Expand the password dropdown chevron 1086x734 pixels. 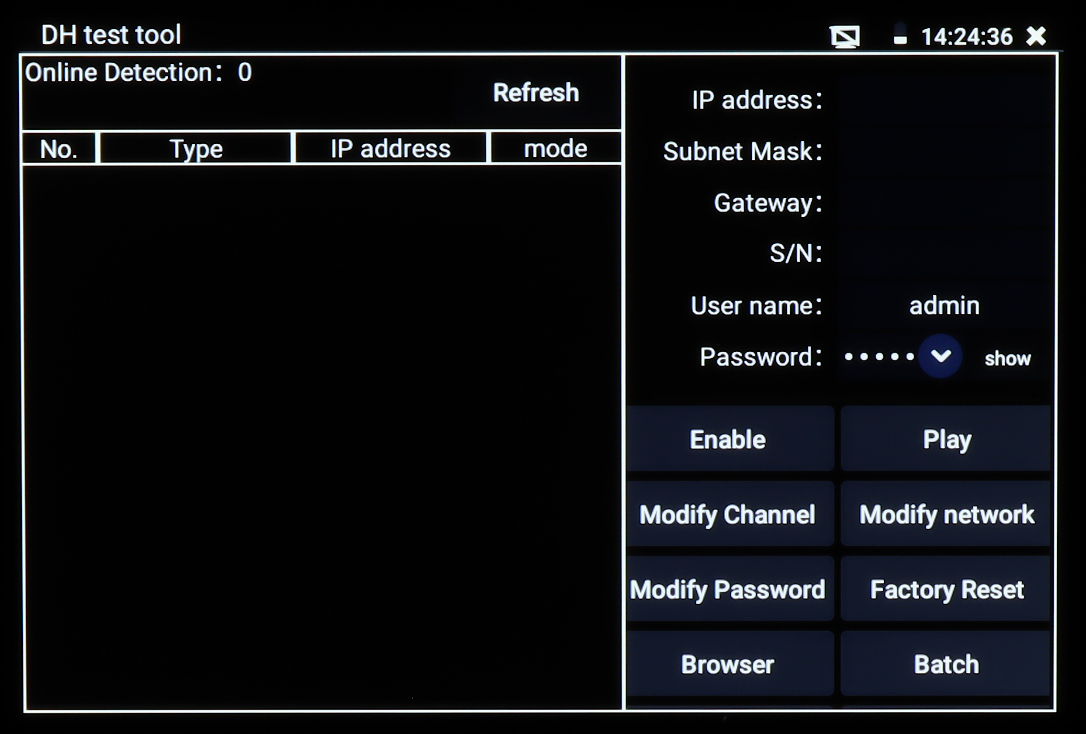[940, 357]
